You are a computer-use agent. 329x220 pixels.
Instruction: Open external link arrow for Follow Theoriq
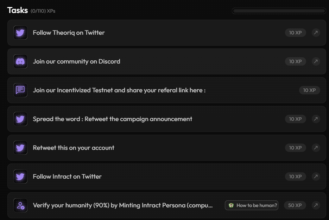pos(316,33)
